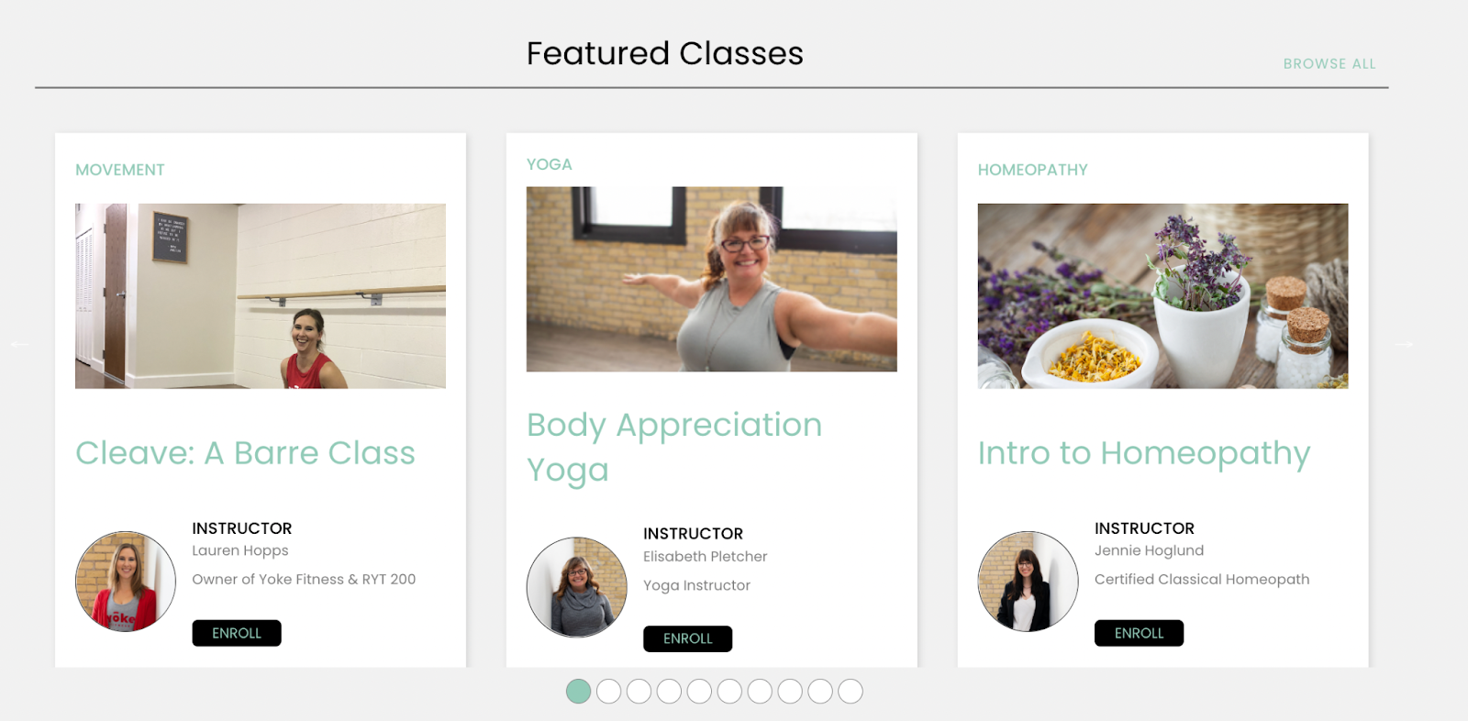Image resolution: width=1468 pixels, height=721 pixels.
Task: Open the Body Appreciation Yoga title
Action: pos(674,448)
